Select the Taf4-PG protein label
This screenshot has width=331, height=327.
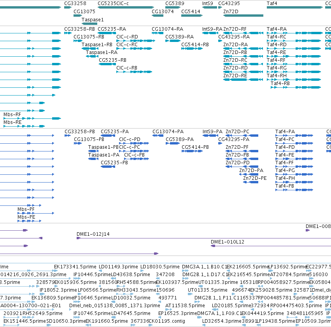tap(285, 170)
